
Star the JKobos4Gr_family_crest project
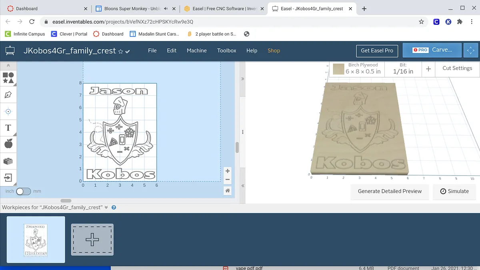[120, 51]
